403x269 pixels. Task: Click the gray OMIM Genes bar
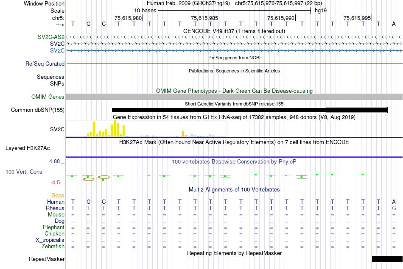235,97
